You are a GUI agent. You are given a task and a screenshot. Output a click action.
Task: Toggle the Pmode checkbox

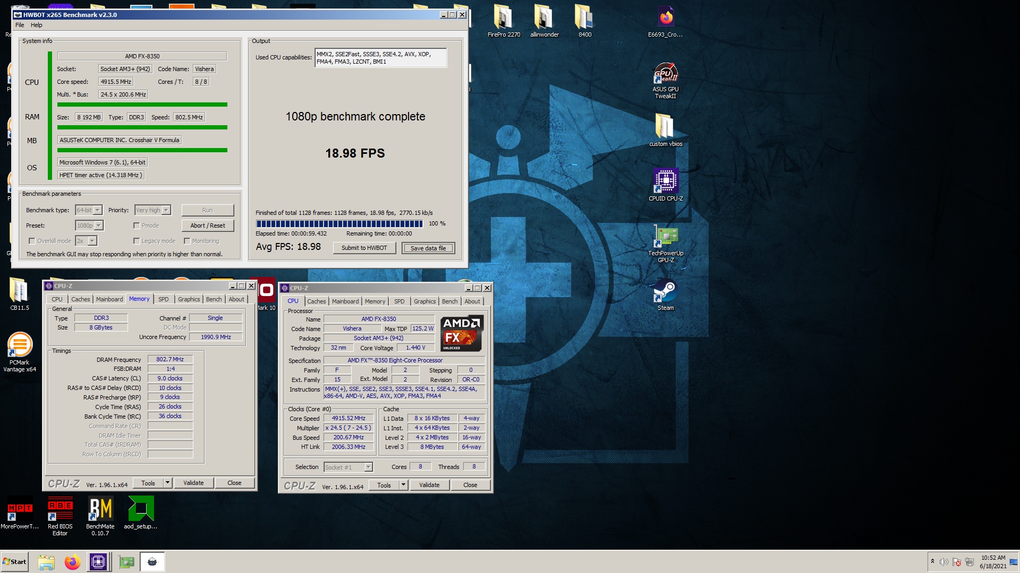pos(137,225)
